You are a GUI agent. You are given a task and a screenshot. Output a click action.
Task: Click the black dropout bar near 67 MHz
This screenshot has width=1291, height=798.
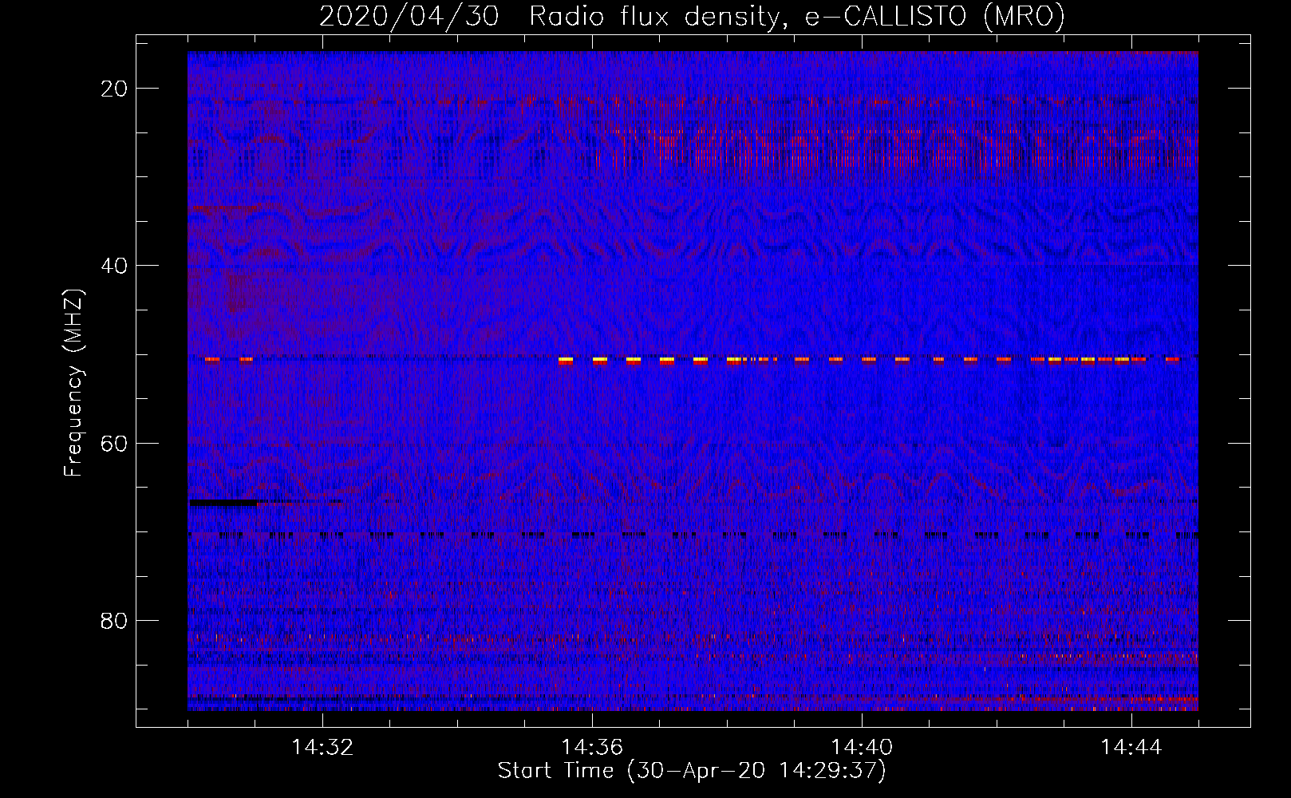pyautogui.click(x=223, y=503)
